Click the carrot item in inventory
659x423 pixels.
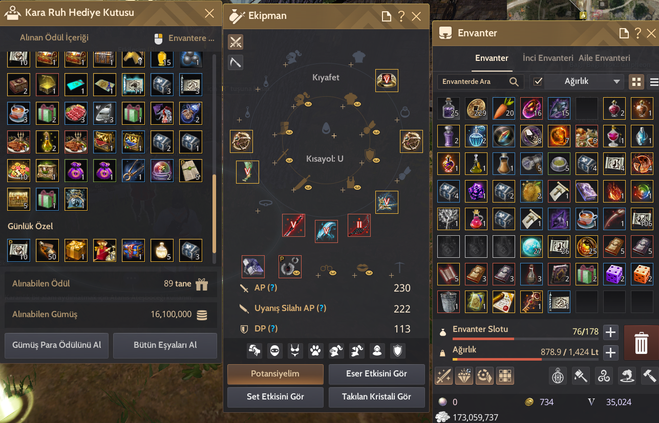pos(504,108)
